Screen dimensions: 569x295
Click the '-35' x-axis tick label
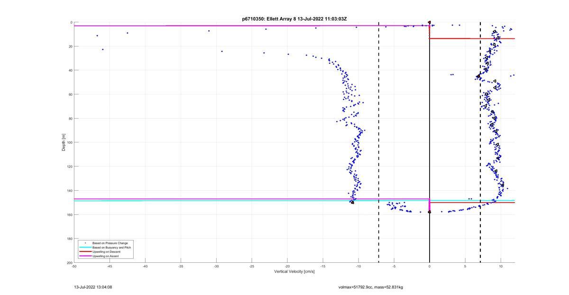(181, 266)
